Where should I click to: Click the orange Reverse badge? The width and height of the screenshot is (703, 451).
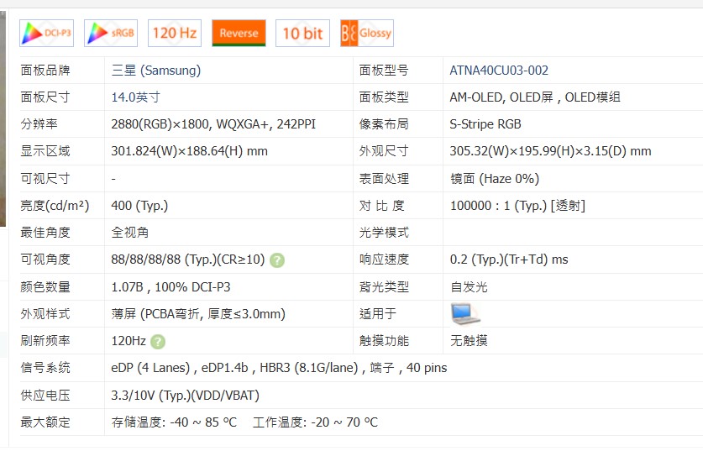(239, 34)
